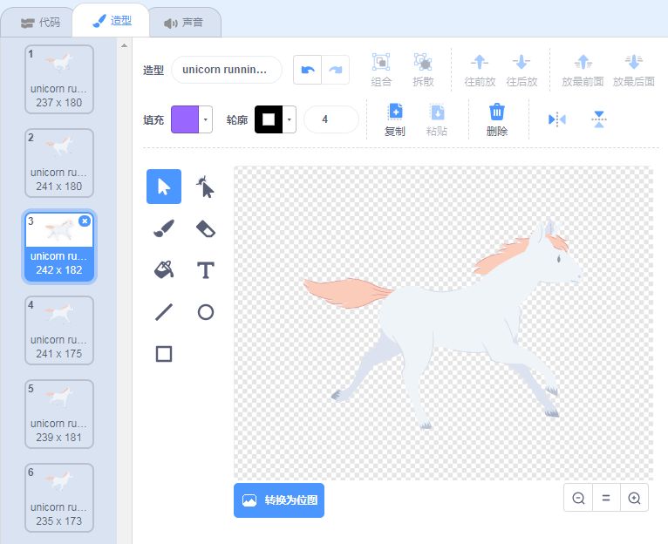Click the costume list scroll-up arrow
Image resolution: width=668 pixels, height=544 pixels.
124,45
